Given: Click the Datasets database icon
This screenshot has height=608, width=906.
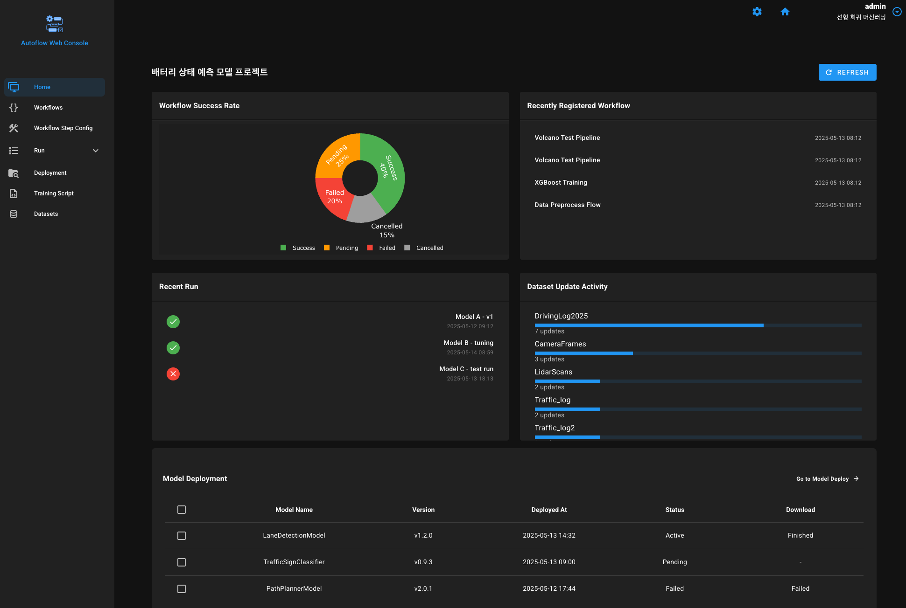Looking at the screenshot, I should pyautogui.click(x=14, y=214).
